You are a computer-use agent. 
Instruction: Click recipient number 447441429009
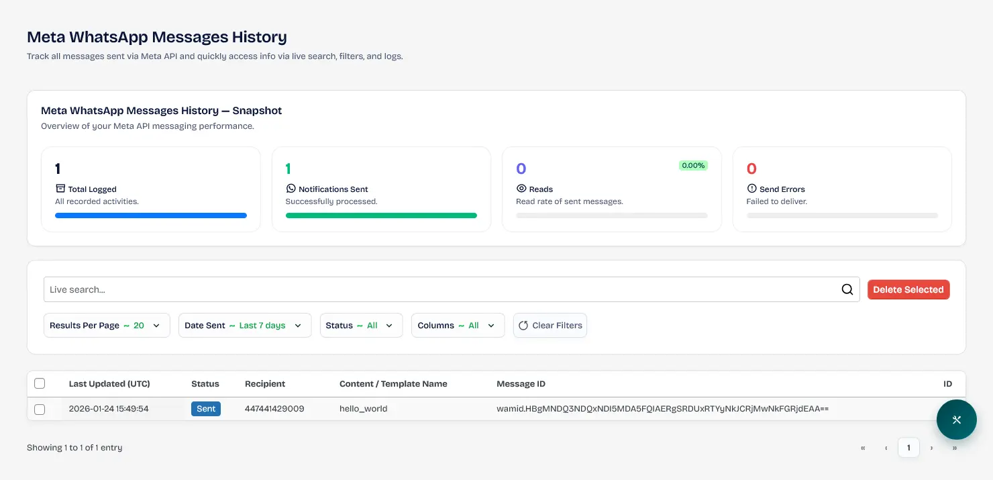click(274, 409)
